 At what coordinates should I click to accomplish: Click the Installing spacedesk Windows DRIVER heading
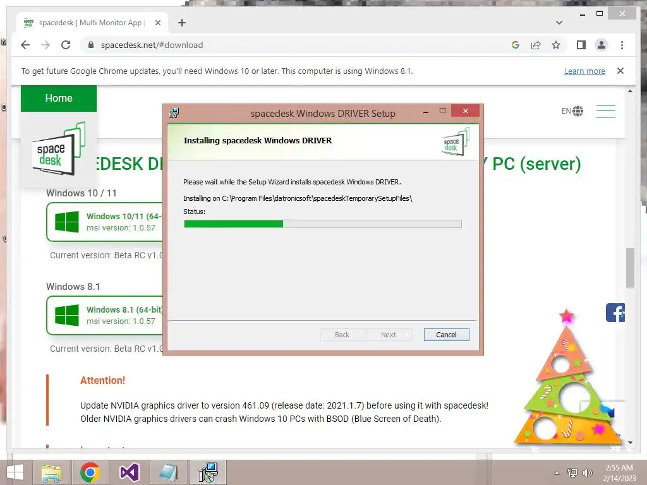point(258,141)
